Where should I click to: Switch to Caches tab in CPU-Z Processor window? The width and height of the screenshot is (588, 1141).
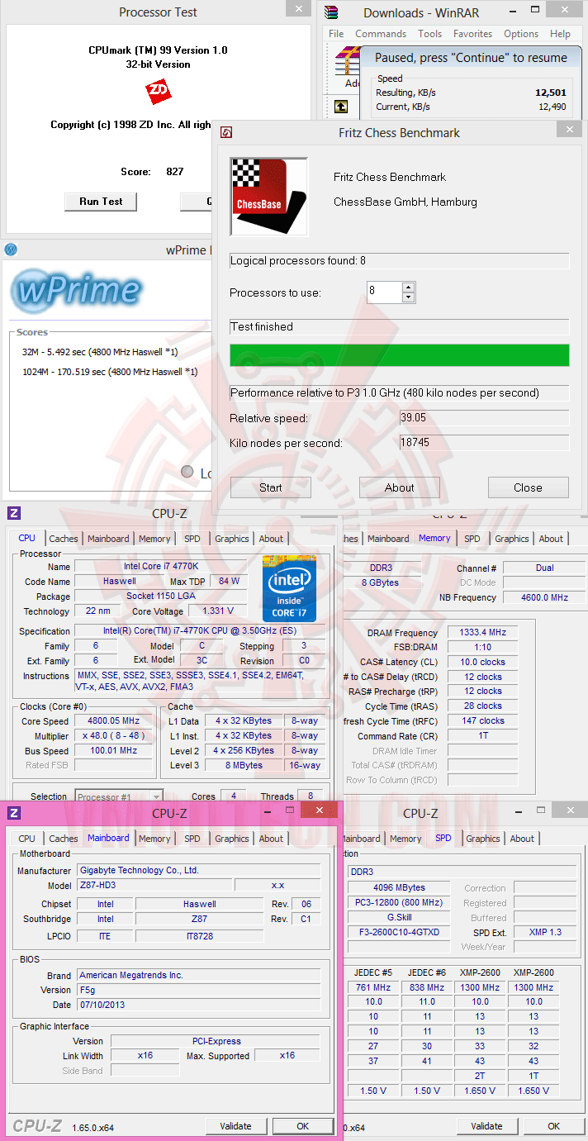click(x=63, y=539)
